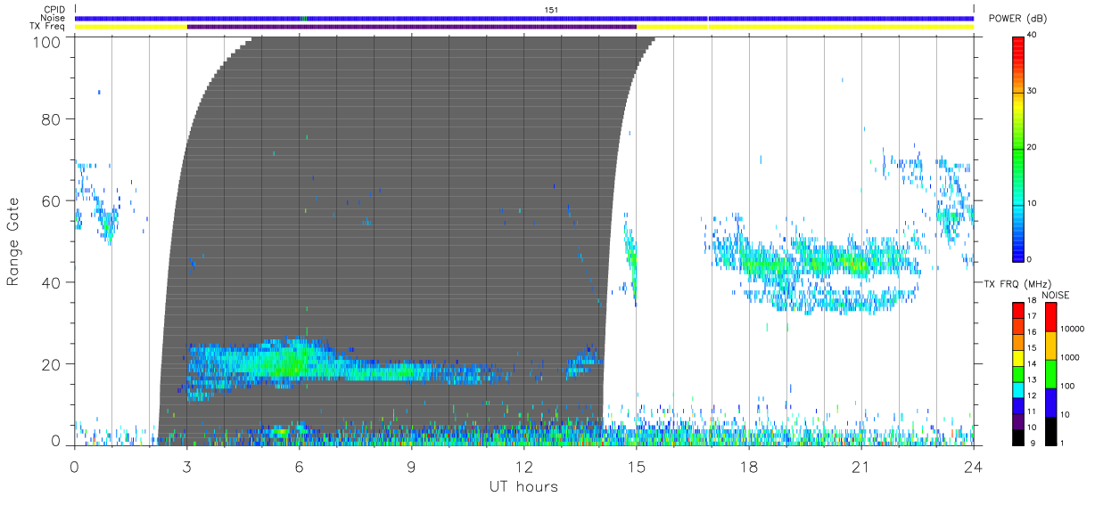Screen dimensions: 1095x505
Task: Click 20 on the Range Gate axis
Action: [52, 364]
